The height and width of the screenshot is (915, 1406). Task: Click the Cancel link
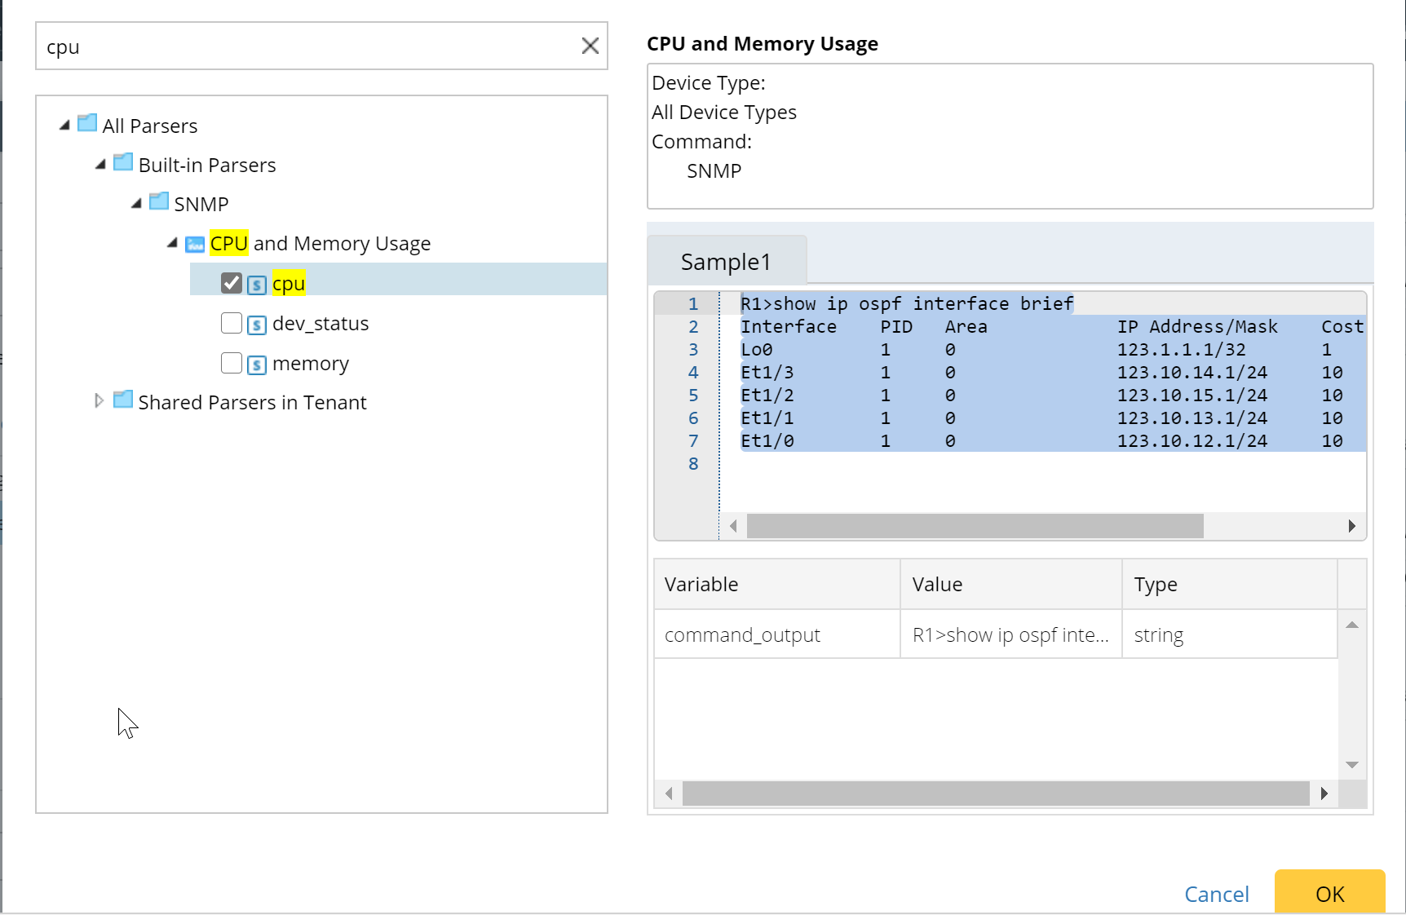point(1216,894)
